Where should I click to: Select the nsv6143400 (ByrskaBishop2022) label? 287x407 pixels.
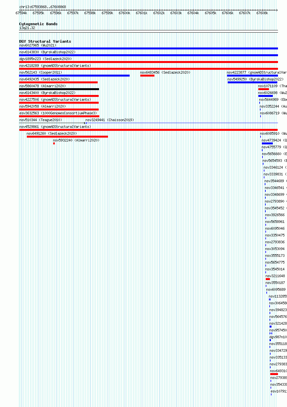click(x=47, y=93)
